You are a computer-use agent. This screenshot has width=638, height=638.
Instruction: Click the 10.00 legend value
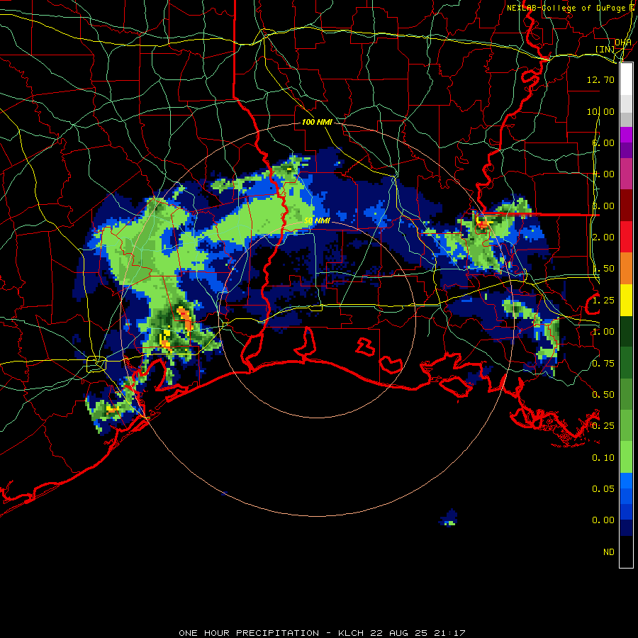(600, 111)
